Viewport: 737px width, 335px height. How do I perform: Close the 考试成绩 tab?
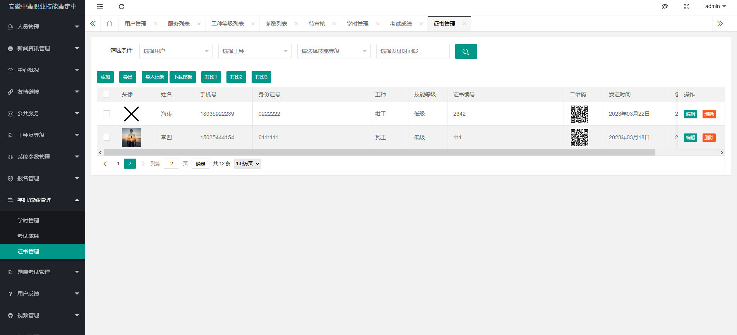point(421,24)
